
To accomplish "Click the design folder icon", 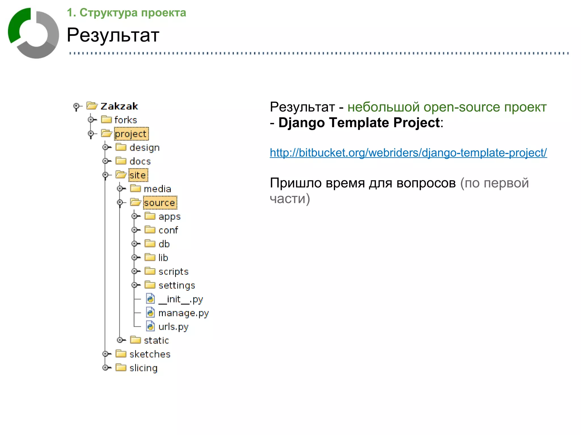I will pyautogui.click(x=121, y=147).
